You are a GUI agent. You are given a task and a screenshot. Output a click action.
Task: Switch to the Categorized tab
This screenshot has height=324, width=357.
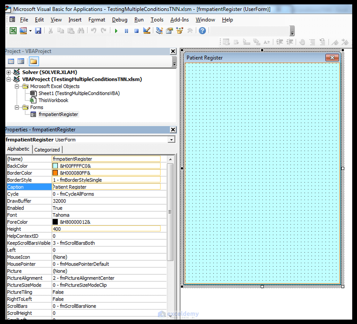pos(47,150)
